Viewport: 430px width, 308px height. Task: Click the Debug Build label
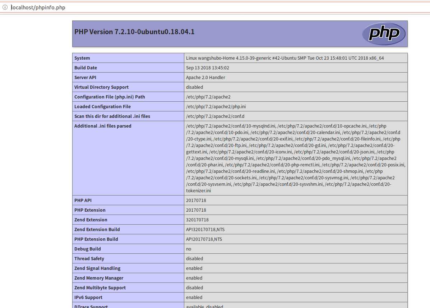[88, 249]
